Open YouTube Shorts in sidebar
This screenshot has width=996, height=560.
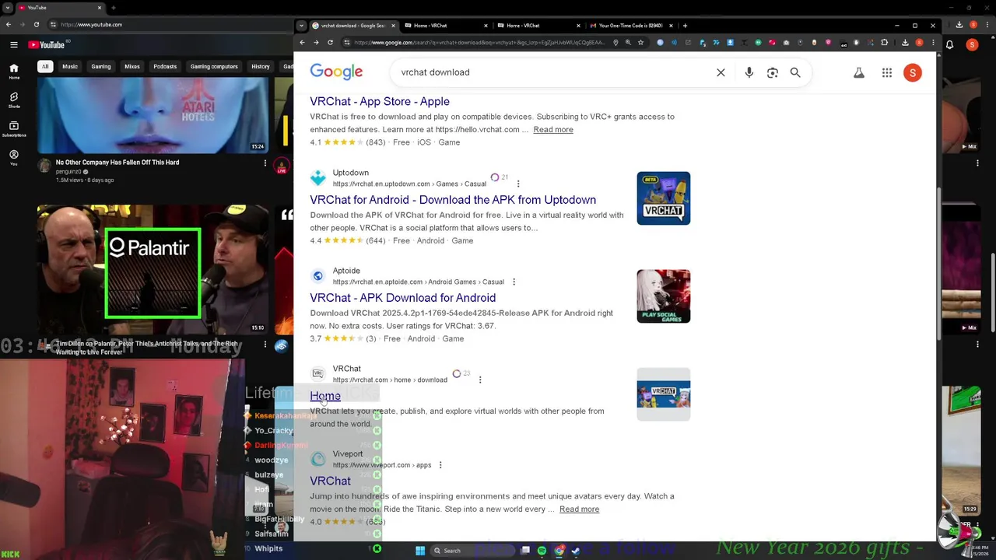[x=14, y=100]
